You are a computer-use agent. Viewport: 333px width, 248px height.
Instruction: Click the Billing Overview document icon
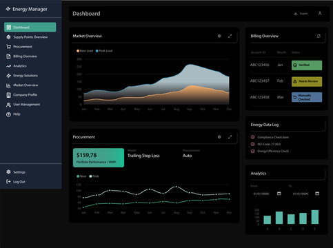coord(8,56)
